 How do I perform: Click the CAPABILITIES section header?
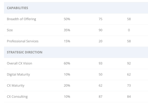17,8
